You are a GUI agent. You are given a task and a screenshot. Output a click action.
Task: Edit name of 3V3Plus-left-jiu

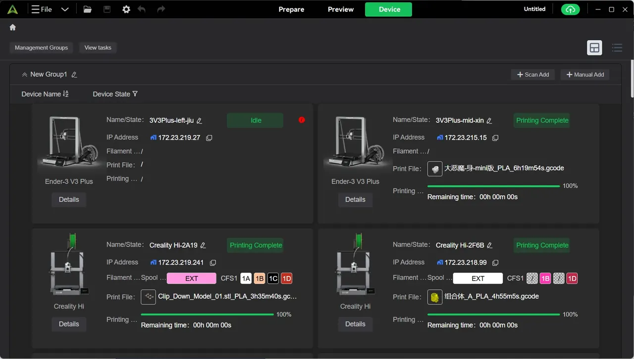199,121
